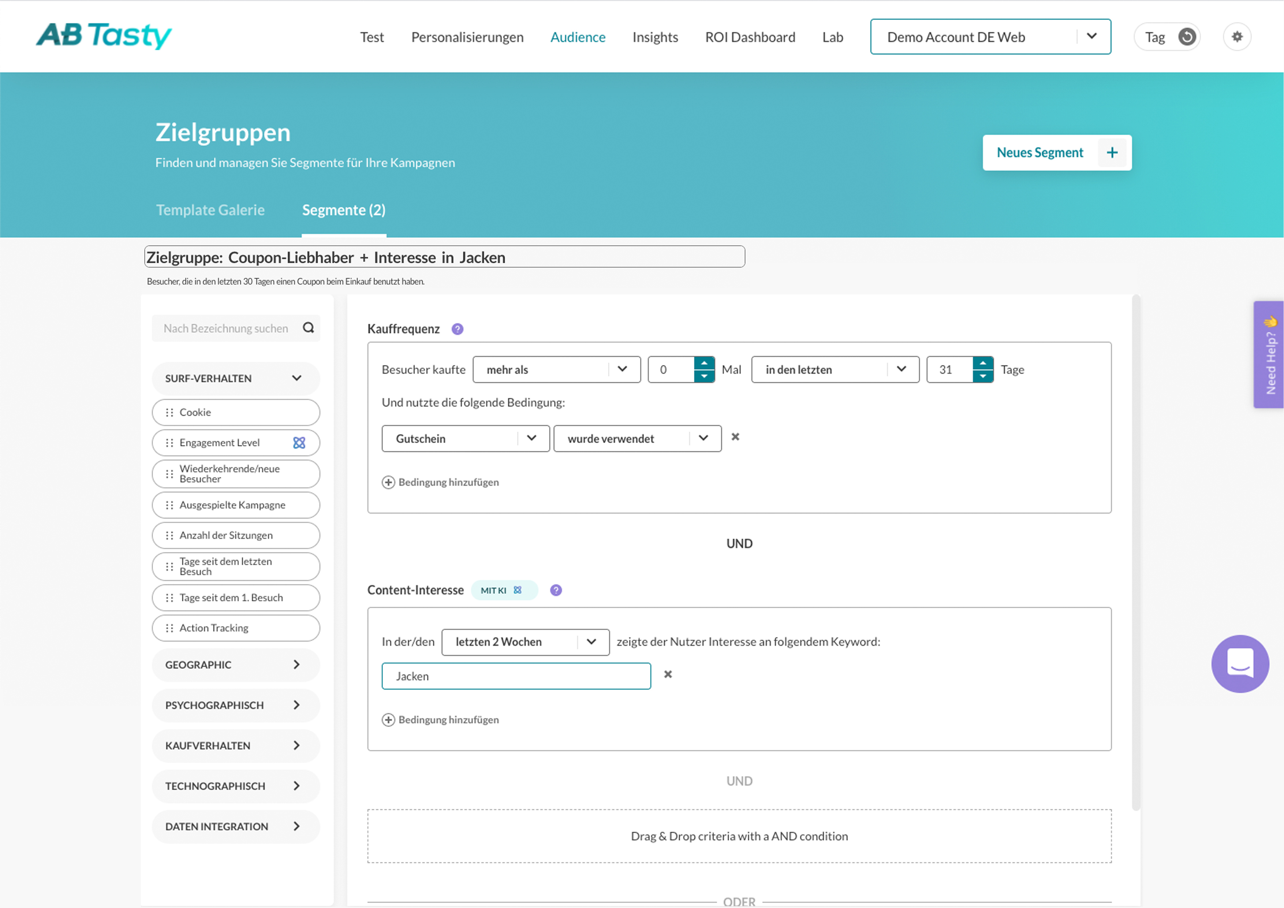Screen dimensions: 1284x908
Task: Click the Kauffrequenz help question mark
Action: (457, 329)
